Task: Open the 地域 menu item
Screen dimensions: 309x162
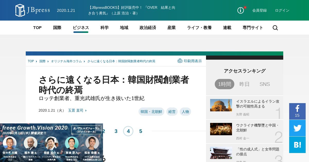Action: pyautogui.click(x=124, y=28)
